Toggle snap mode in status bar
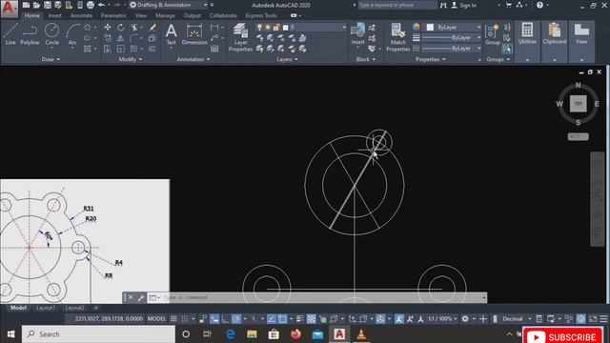Screen dimensions: 610x343 [185, 319]
